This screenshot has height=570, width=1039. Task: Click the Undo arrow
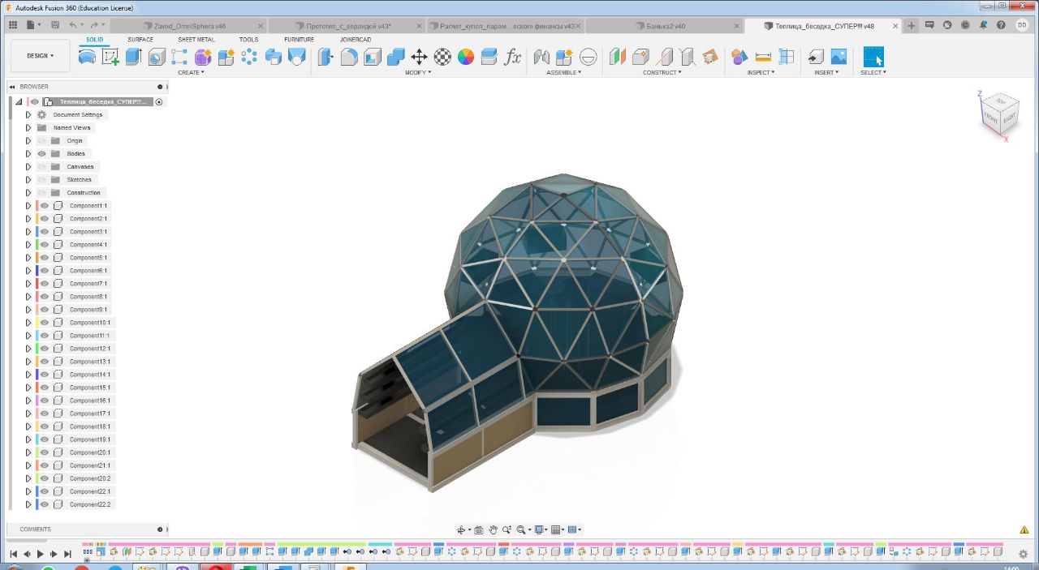73,25
